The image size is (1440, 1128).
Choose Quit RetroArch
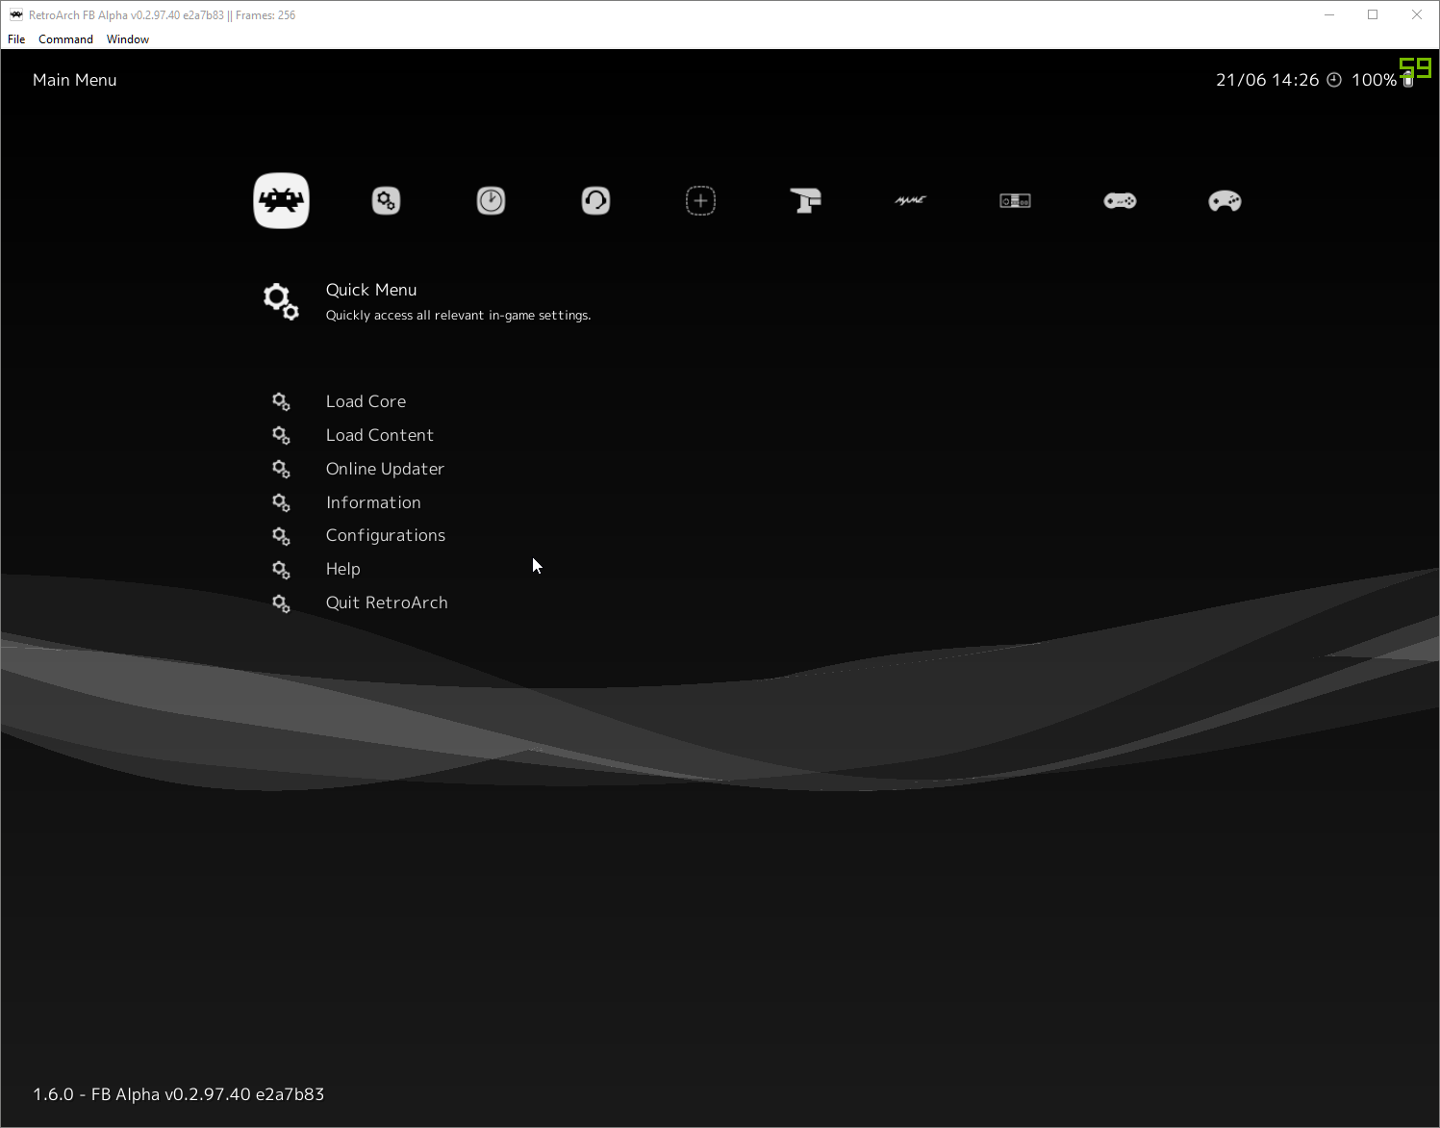coord(387,602)
